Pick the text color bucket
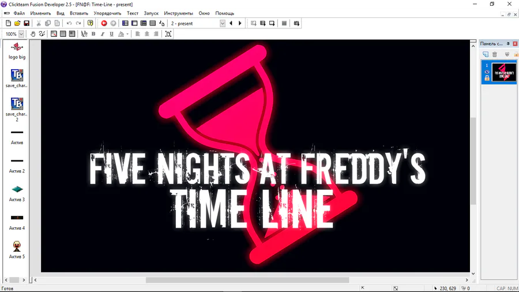Screen dimensions: 519x292 click(121, 34)
